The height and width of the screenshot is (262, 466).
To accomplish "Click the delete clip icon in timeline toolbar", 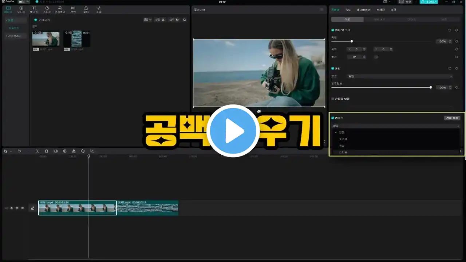I will [47, 151].
